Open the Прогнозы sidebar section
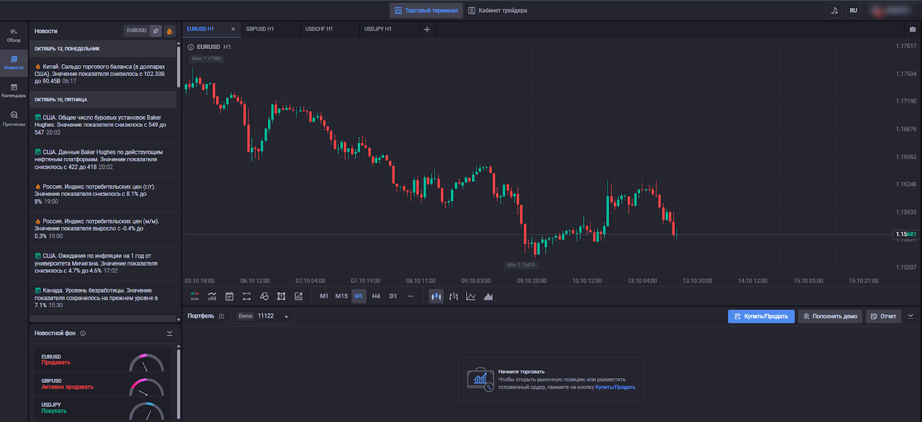This screenshot has height=422, width=922. pyautogui.click(x=14, y=118)
